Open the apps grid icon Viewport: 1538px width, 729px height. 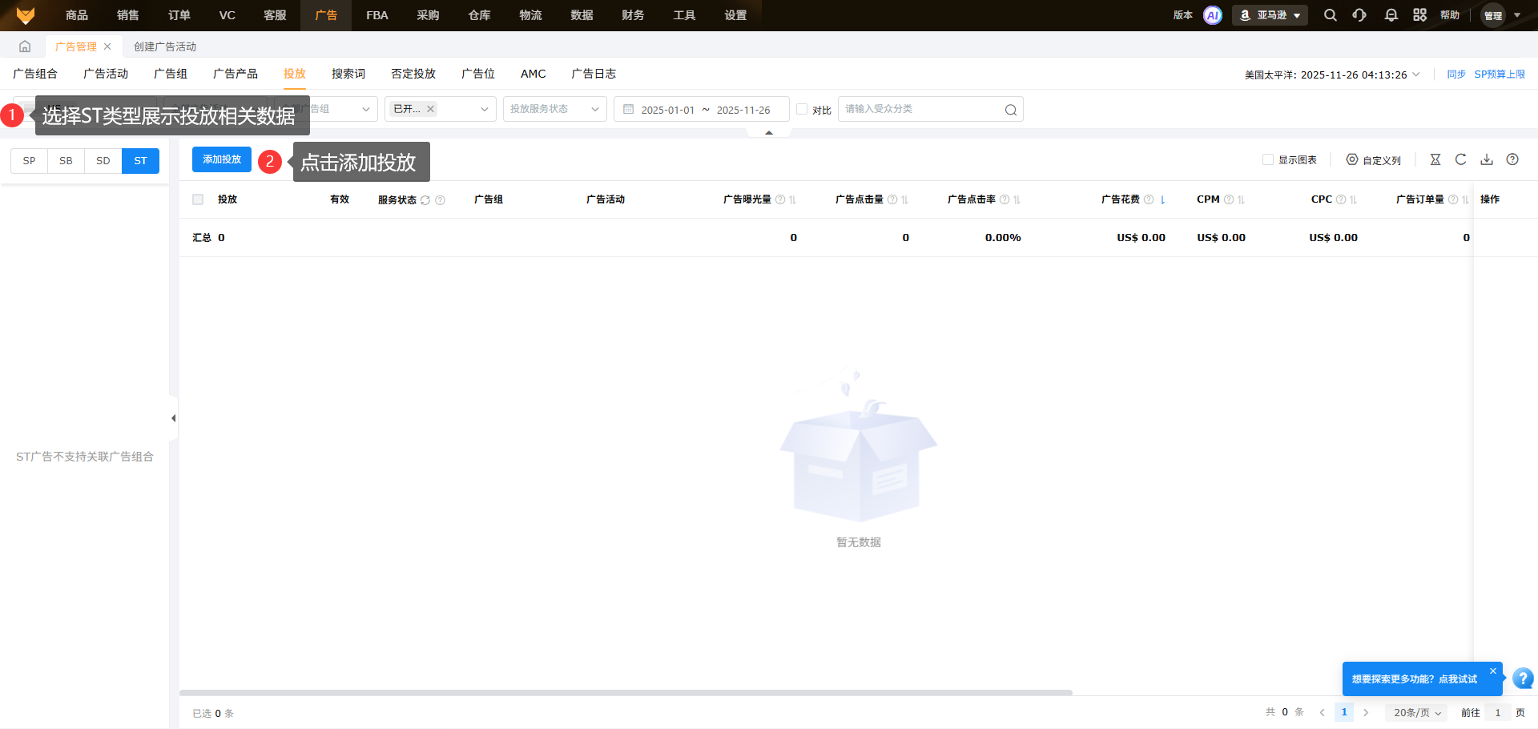click(x=1420, y=15)
